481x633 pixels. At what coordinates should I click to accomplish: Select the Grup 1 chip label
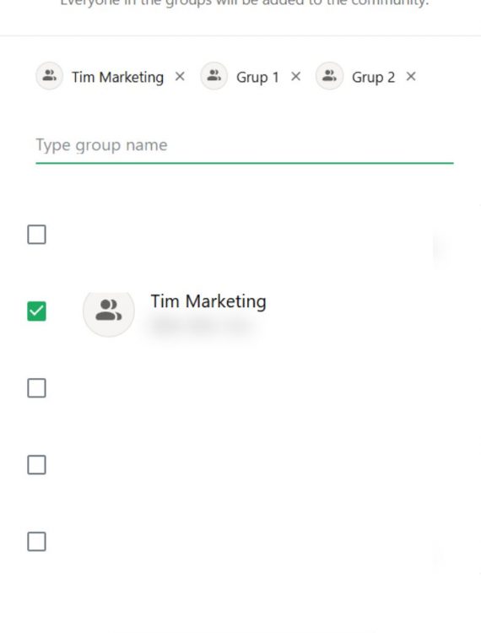[257, 77]
